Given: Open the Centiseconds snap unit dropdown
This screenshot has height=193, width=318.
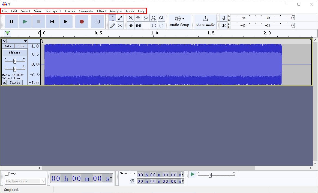Looking at the screenshot, I should [x=25, y=181].
